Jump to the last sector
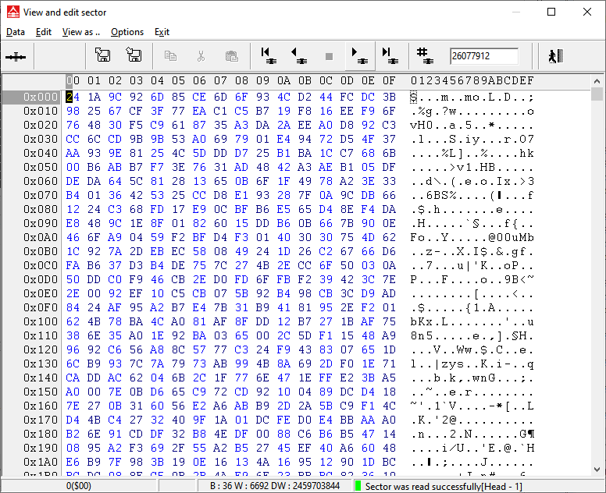606x493 pixels. [x=390, y=56]
